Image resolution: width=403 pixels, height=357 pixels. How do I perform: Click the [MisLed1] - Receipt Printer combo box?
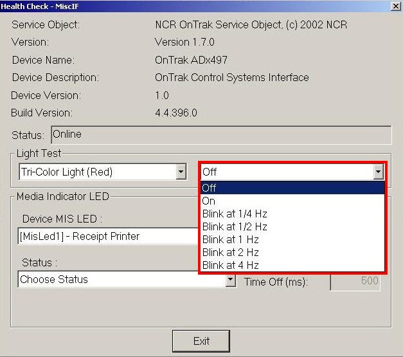[108, 236]
